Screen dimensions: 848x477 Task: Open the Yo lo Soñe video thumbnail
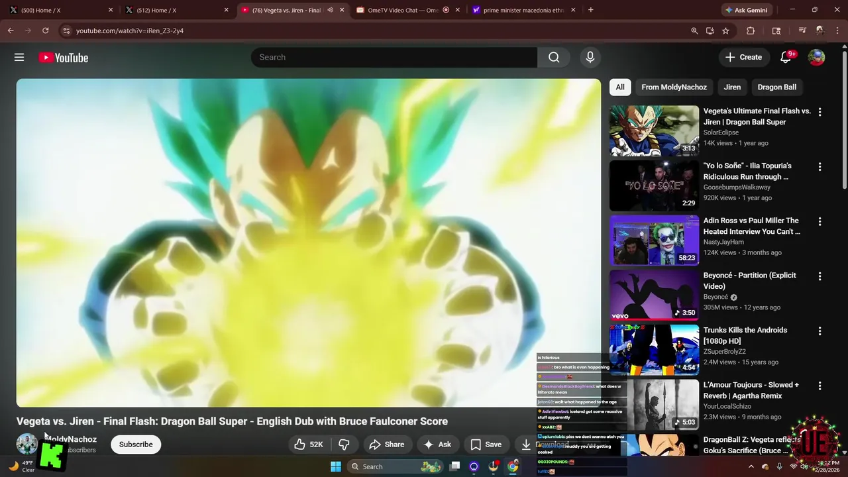654,185
